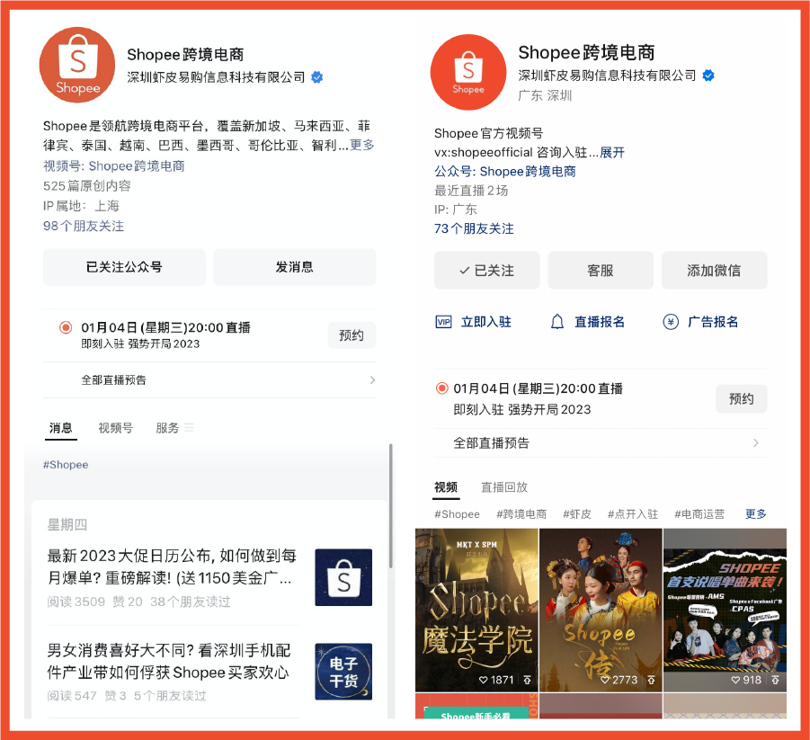This screenshot has height=740, width=810.
Task: Toggle off 已关注公众号 follow state
Action: pos(123,267)
